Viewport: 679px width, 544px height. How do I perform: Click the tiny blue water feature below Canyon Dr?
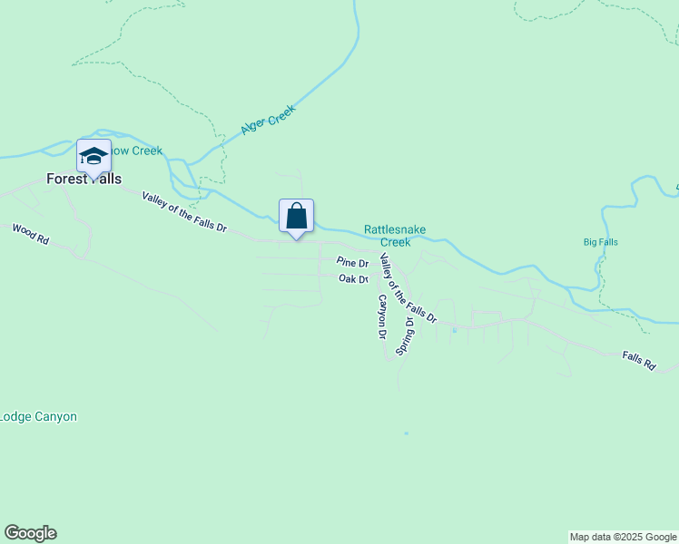406,432
